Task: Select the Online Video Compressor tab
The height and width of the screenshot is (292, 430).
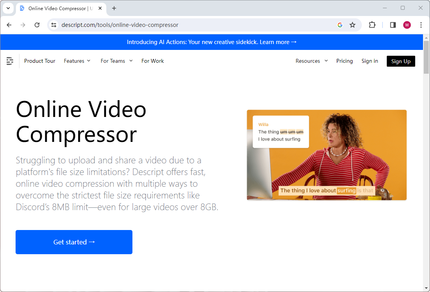Action: [x=61, y=8]
